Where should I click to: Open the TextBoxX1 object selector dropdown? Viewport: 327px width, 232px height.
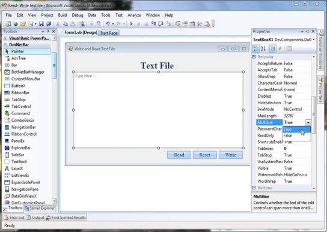pos(314,40)
